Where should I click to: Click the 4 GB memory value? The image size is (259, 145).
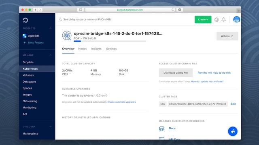[x=93, y=70]
